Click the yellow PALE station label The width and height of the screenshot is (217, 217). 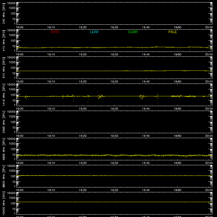tap(173, 32)
